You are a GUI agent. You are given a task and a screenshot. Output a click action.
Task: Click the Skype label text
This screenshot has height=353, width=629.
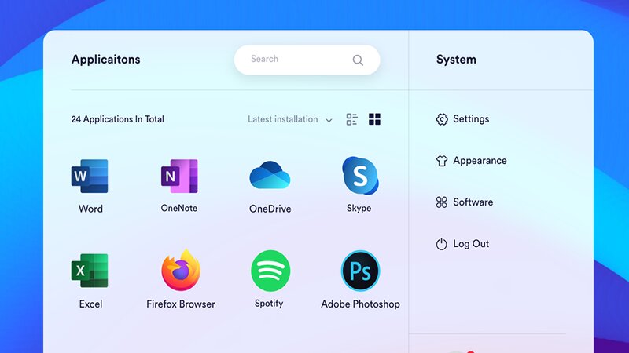[359, 208]
